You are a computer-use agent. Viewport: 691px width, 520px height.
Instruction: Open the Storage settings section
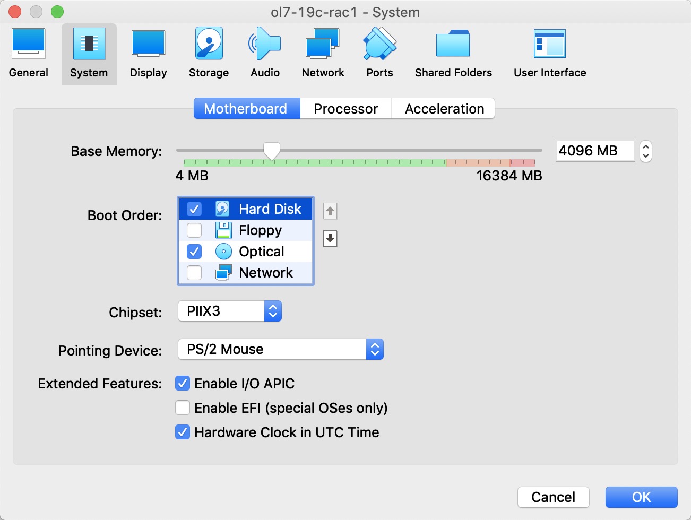pyautogui.click(x=209, y=54)
